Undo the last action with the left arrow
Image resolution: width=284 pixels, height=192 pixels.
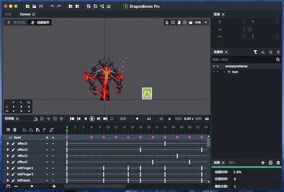click(x=52, y=6)
